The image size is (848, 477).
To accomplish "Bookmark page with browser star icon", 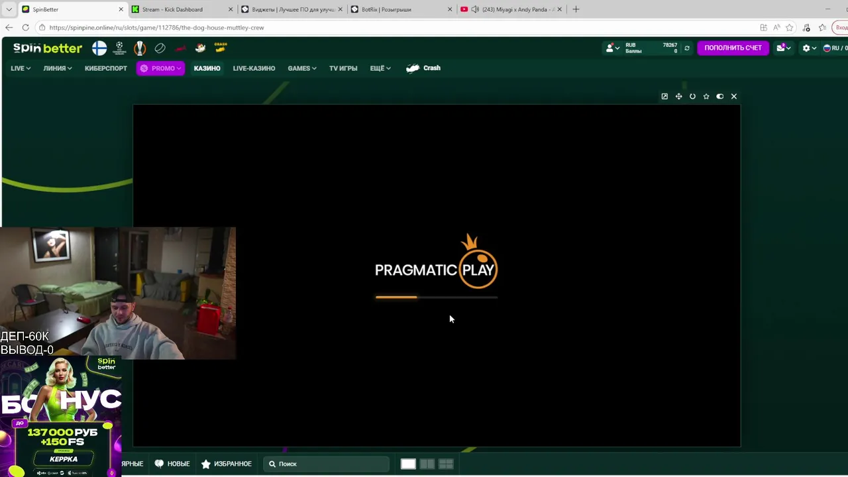I will [x=790, y=27].
